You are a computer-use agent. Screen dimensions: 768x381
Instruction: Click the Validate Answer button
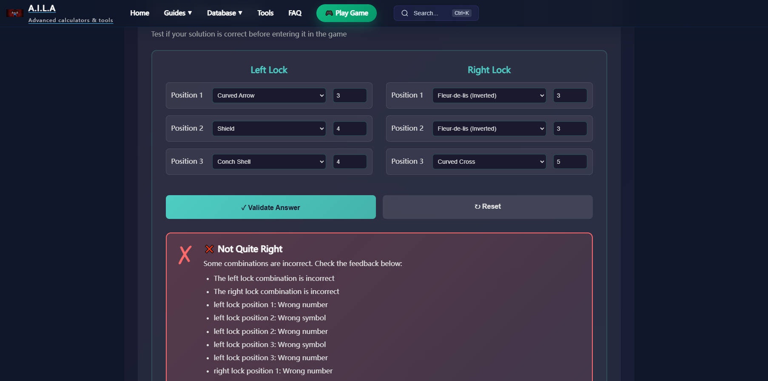(x=271, y=207)
